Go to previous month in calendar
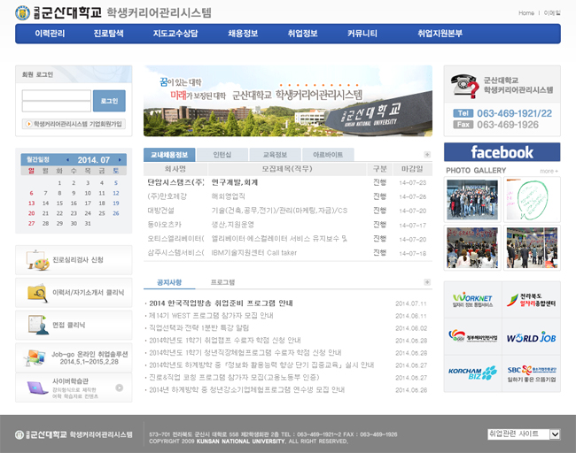Image resolution: width=576 pixels, height=453 pixels. click(x=68, y=160)
